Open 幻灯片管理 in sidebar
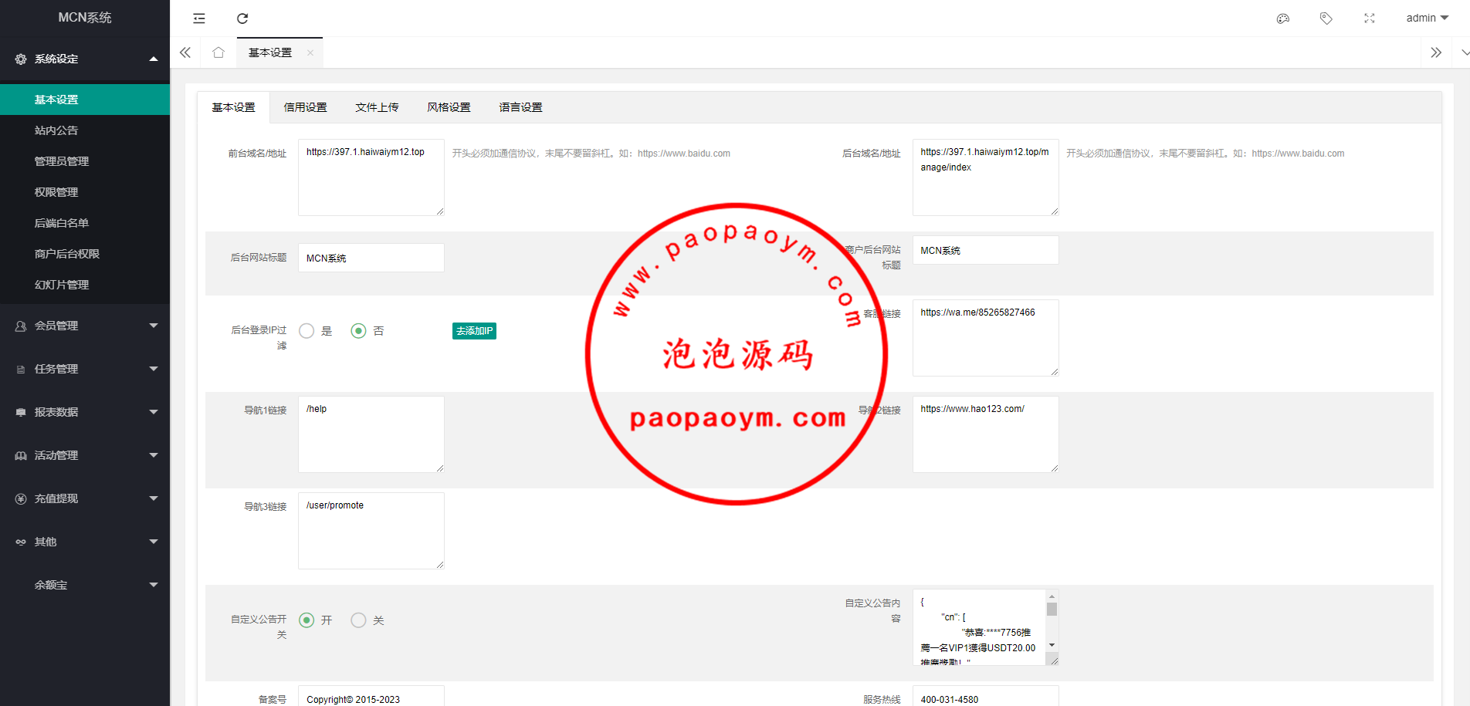 point(85,285)
